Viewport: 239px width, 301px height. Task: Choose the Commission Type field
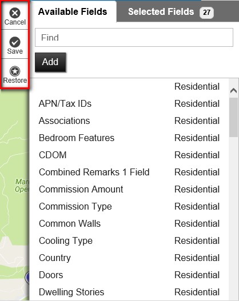point(129,206)
